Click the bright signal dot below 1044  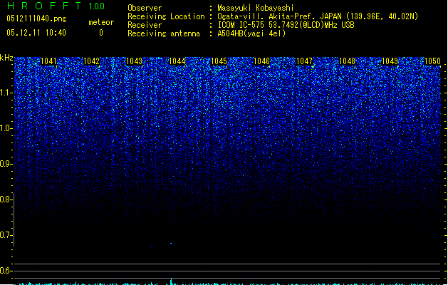tap(171, 244)
